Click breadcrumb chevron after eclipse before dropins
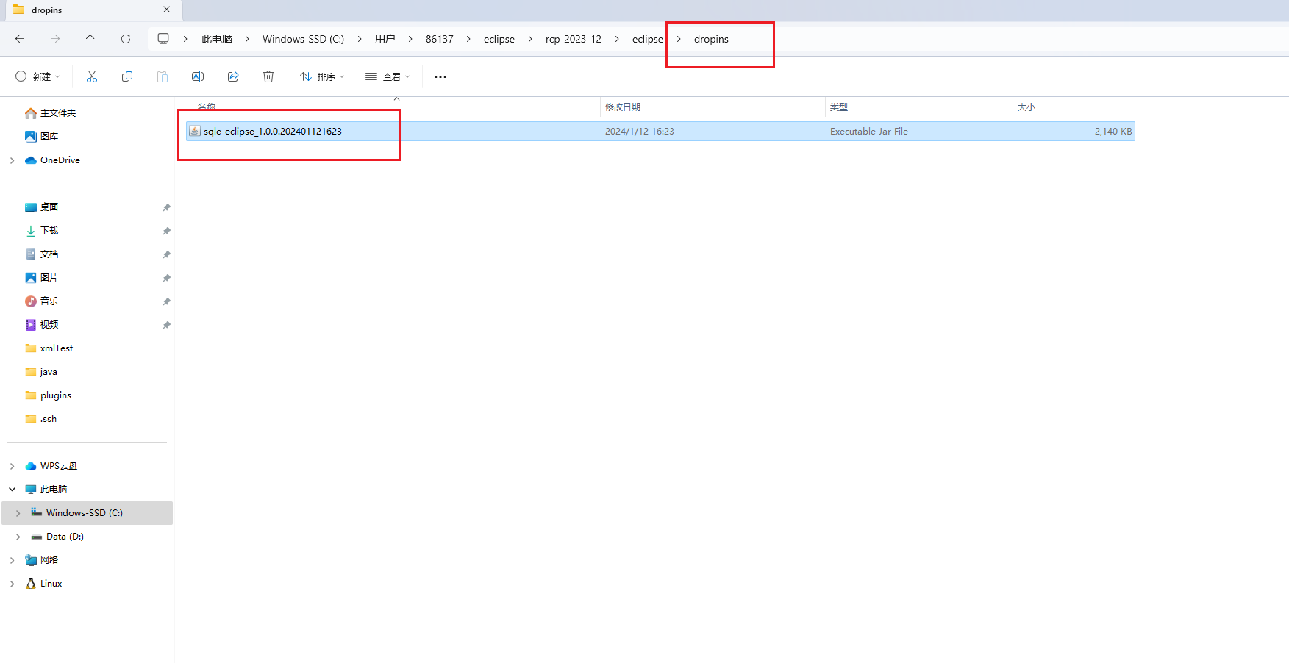The height and width of the screenshot is (663, 1289). 679,39
